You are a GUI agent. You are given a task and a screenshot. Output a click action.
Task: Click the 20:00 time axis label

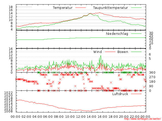(124, 117)
